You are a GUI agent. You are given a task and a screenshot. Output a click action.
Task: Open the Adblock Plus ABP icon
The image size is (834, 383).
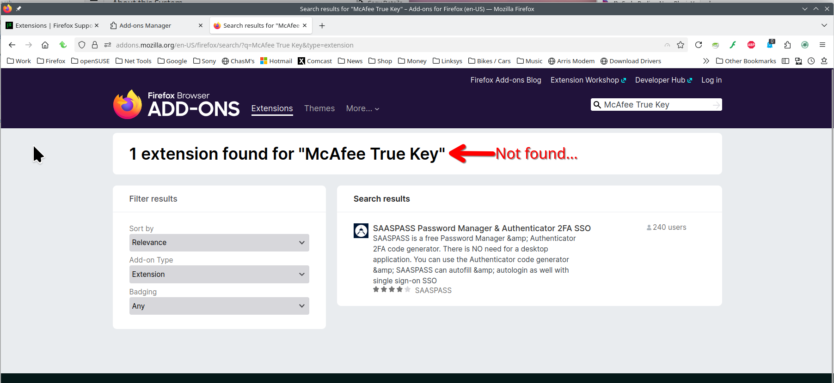point(751,45)
